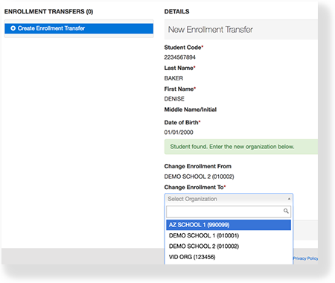Image resolution: width=335 pixels, height=283 pixels.
Task: Click the 'Student found' success message
Action: point(241,147)
